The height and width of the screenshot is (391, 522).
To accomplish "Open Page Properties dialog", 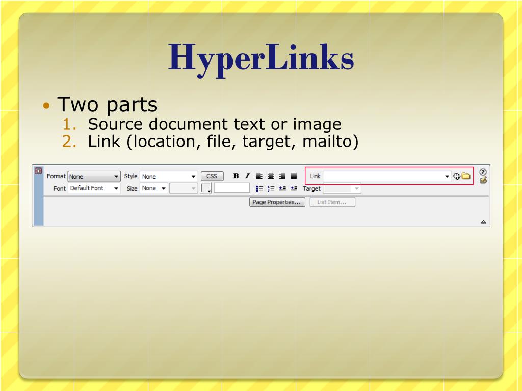I will point(277,202).
